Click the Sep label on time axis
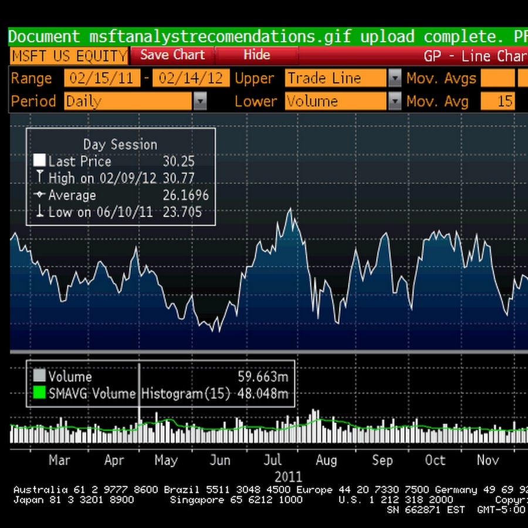This screenshot has height=528, width=528. click(x=382, y=461)
